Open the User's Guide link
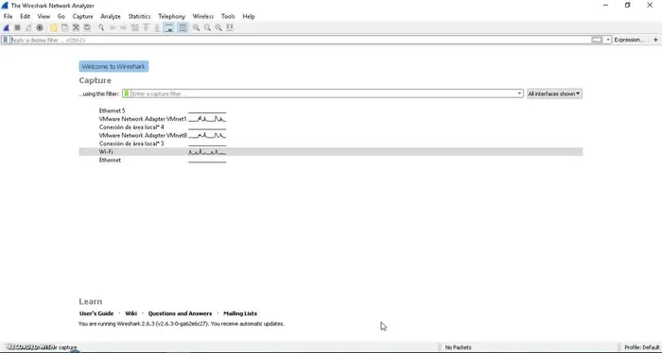 tap(96, 313)
